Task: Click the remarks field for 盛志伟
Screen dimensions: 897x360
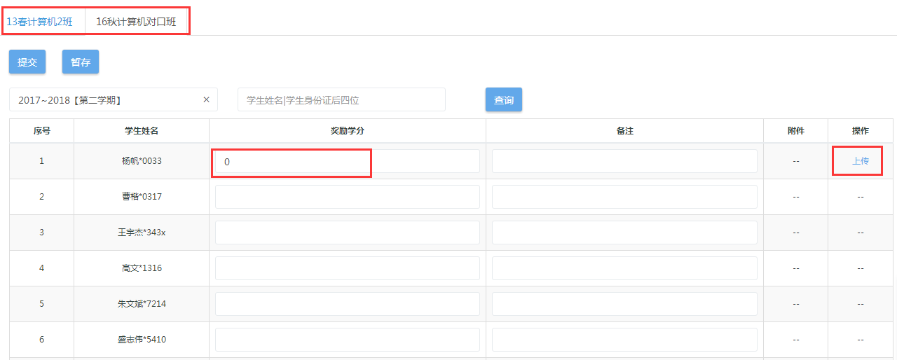Action: click(x=624, y=340)
